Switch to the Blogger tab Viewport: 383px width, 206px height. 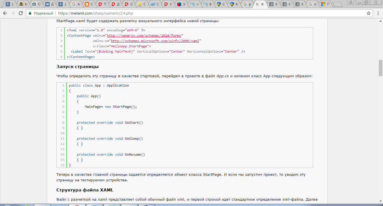[89, 4]
